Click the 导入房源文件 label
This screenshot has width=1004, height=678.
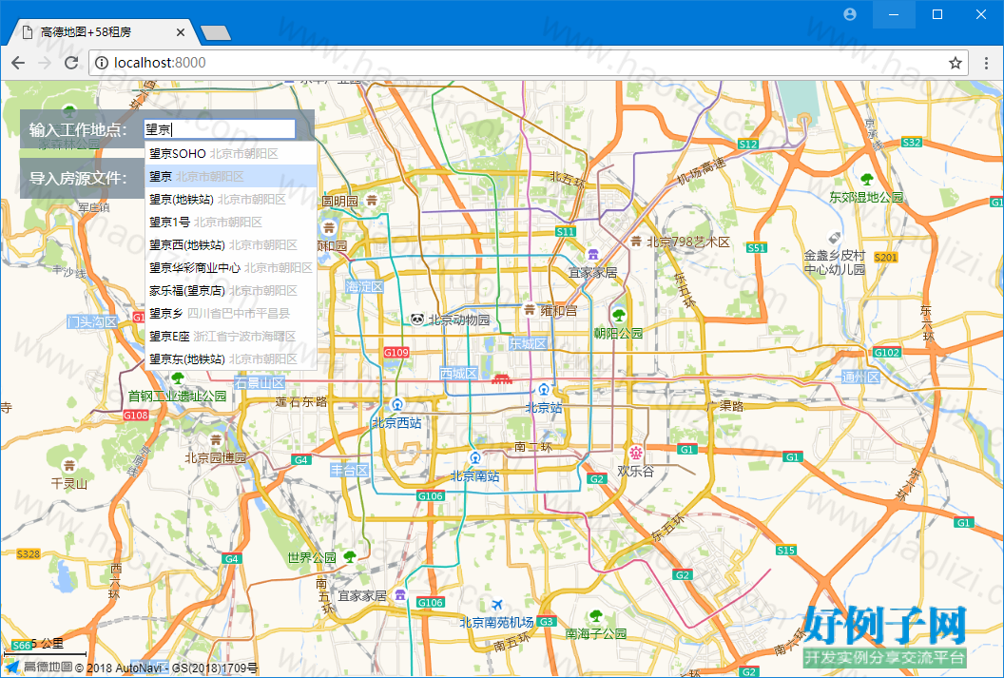coord(78,178)
